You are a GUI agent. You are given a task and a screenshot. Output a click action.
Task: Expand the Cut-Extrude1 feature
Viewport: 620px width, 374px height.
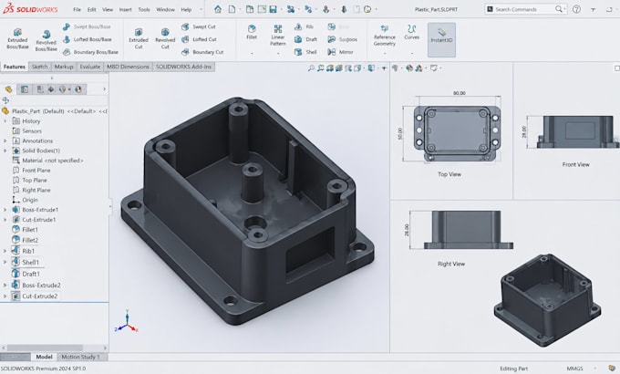pyautogui.click(x=5, y=220)
